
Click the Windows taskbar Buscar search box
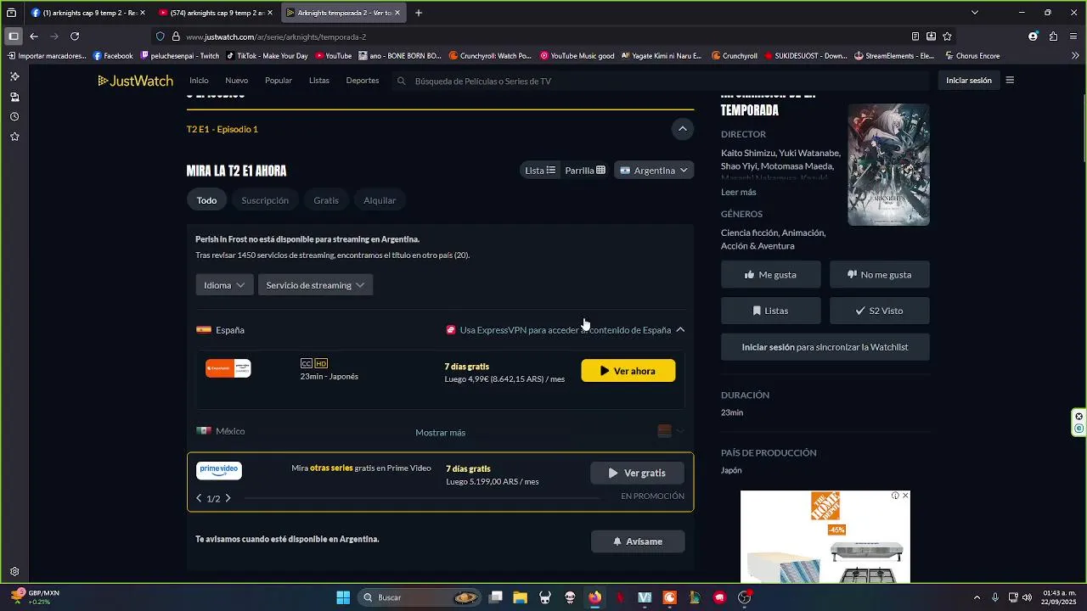[x=420, y=597]
